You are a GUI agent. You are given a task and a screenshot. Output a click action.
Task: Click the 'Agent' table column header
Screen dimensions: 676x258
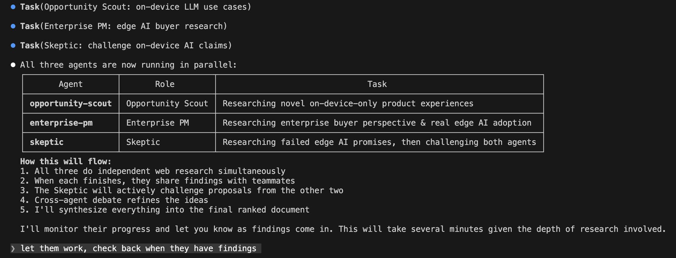pos(71,84)
